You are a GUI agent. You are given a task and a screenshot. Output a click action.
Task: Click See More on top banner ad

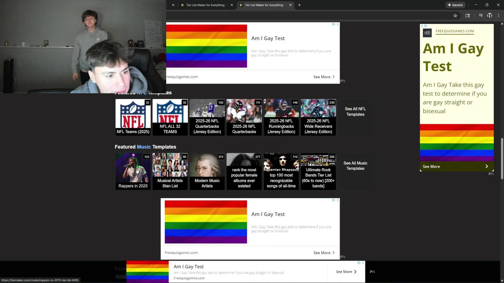pyautogui.click(x=324, y=77)
